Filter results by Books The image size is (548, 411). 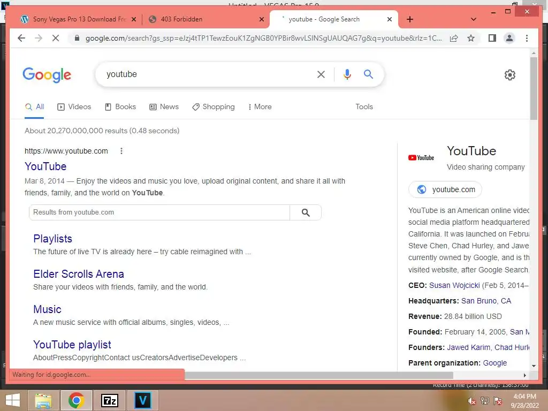click(x=120, y=107)
